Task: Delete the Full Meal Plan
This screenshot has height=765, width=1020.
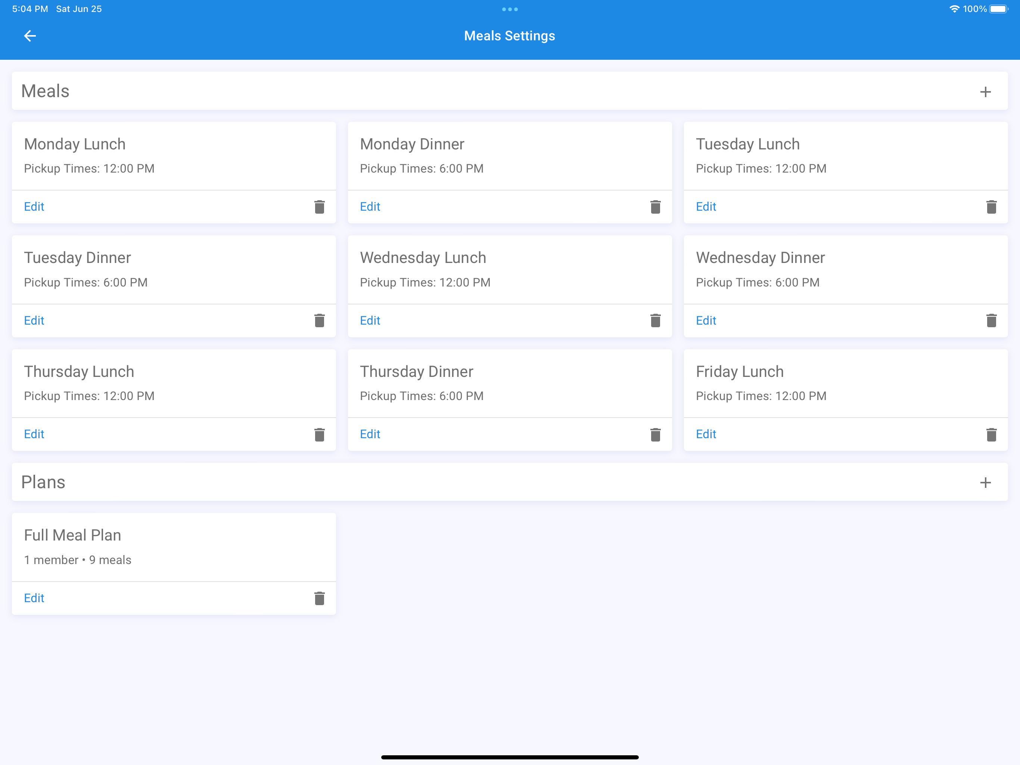Action: (x=319, y=598)
